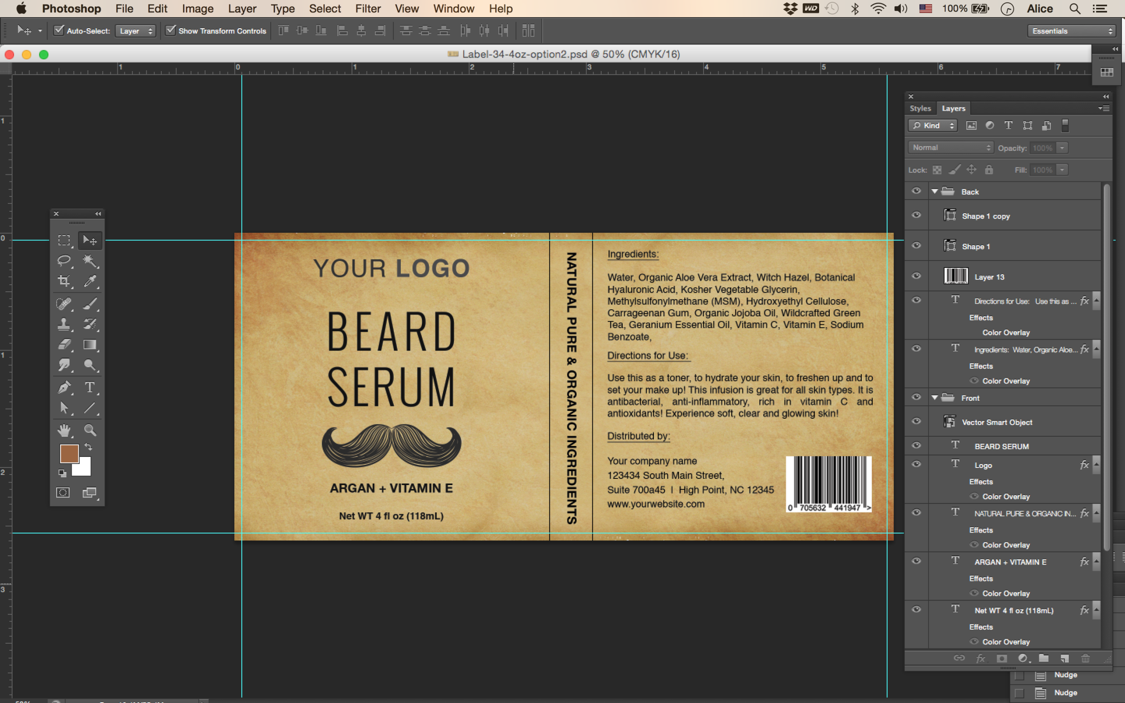Click the delete layer trash icon
This screenshot has width=1125, height=703.
click(x=1085, y=658)
